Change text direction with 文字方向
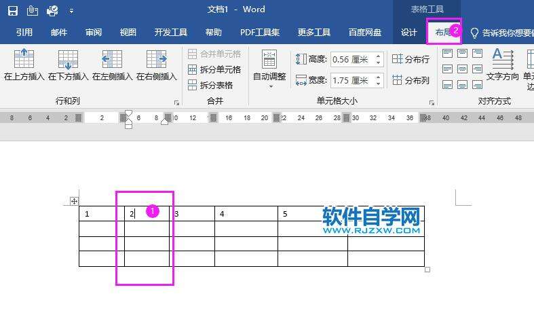Image resolution: width=534 pixels, height=330 pixels. (503, 65)
